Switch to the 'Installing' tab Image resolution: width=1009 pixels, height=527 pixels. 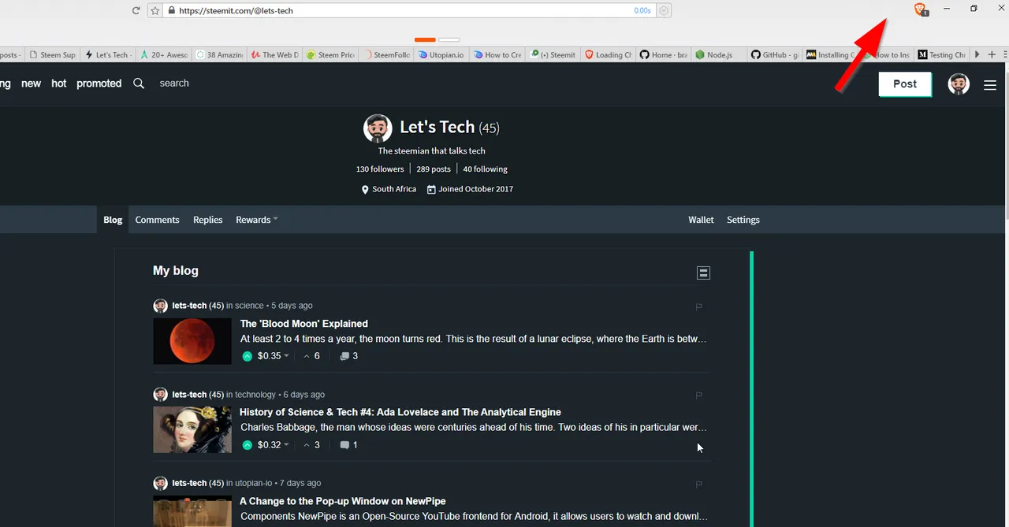pyautogui.click(x=830, y=55)
